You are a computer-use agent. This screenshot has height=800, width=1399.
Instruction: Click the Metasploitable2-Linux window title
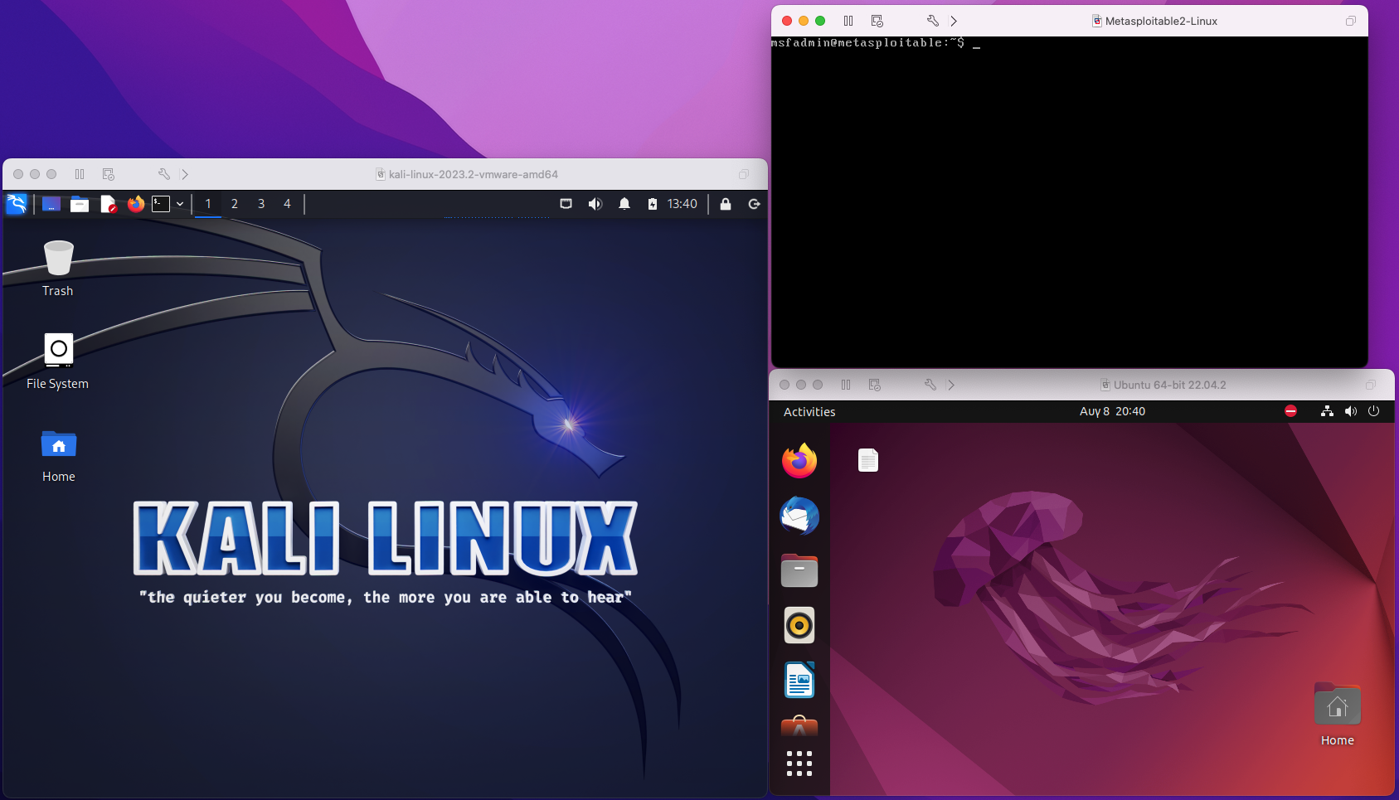(1161, 21)
